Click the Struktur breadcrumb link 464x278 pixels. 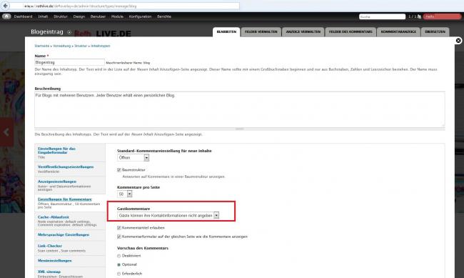click(81, 46)
